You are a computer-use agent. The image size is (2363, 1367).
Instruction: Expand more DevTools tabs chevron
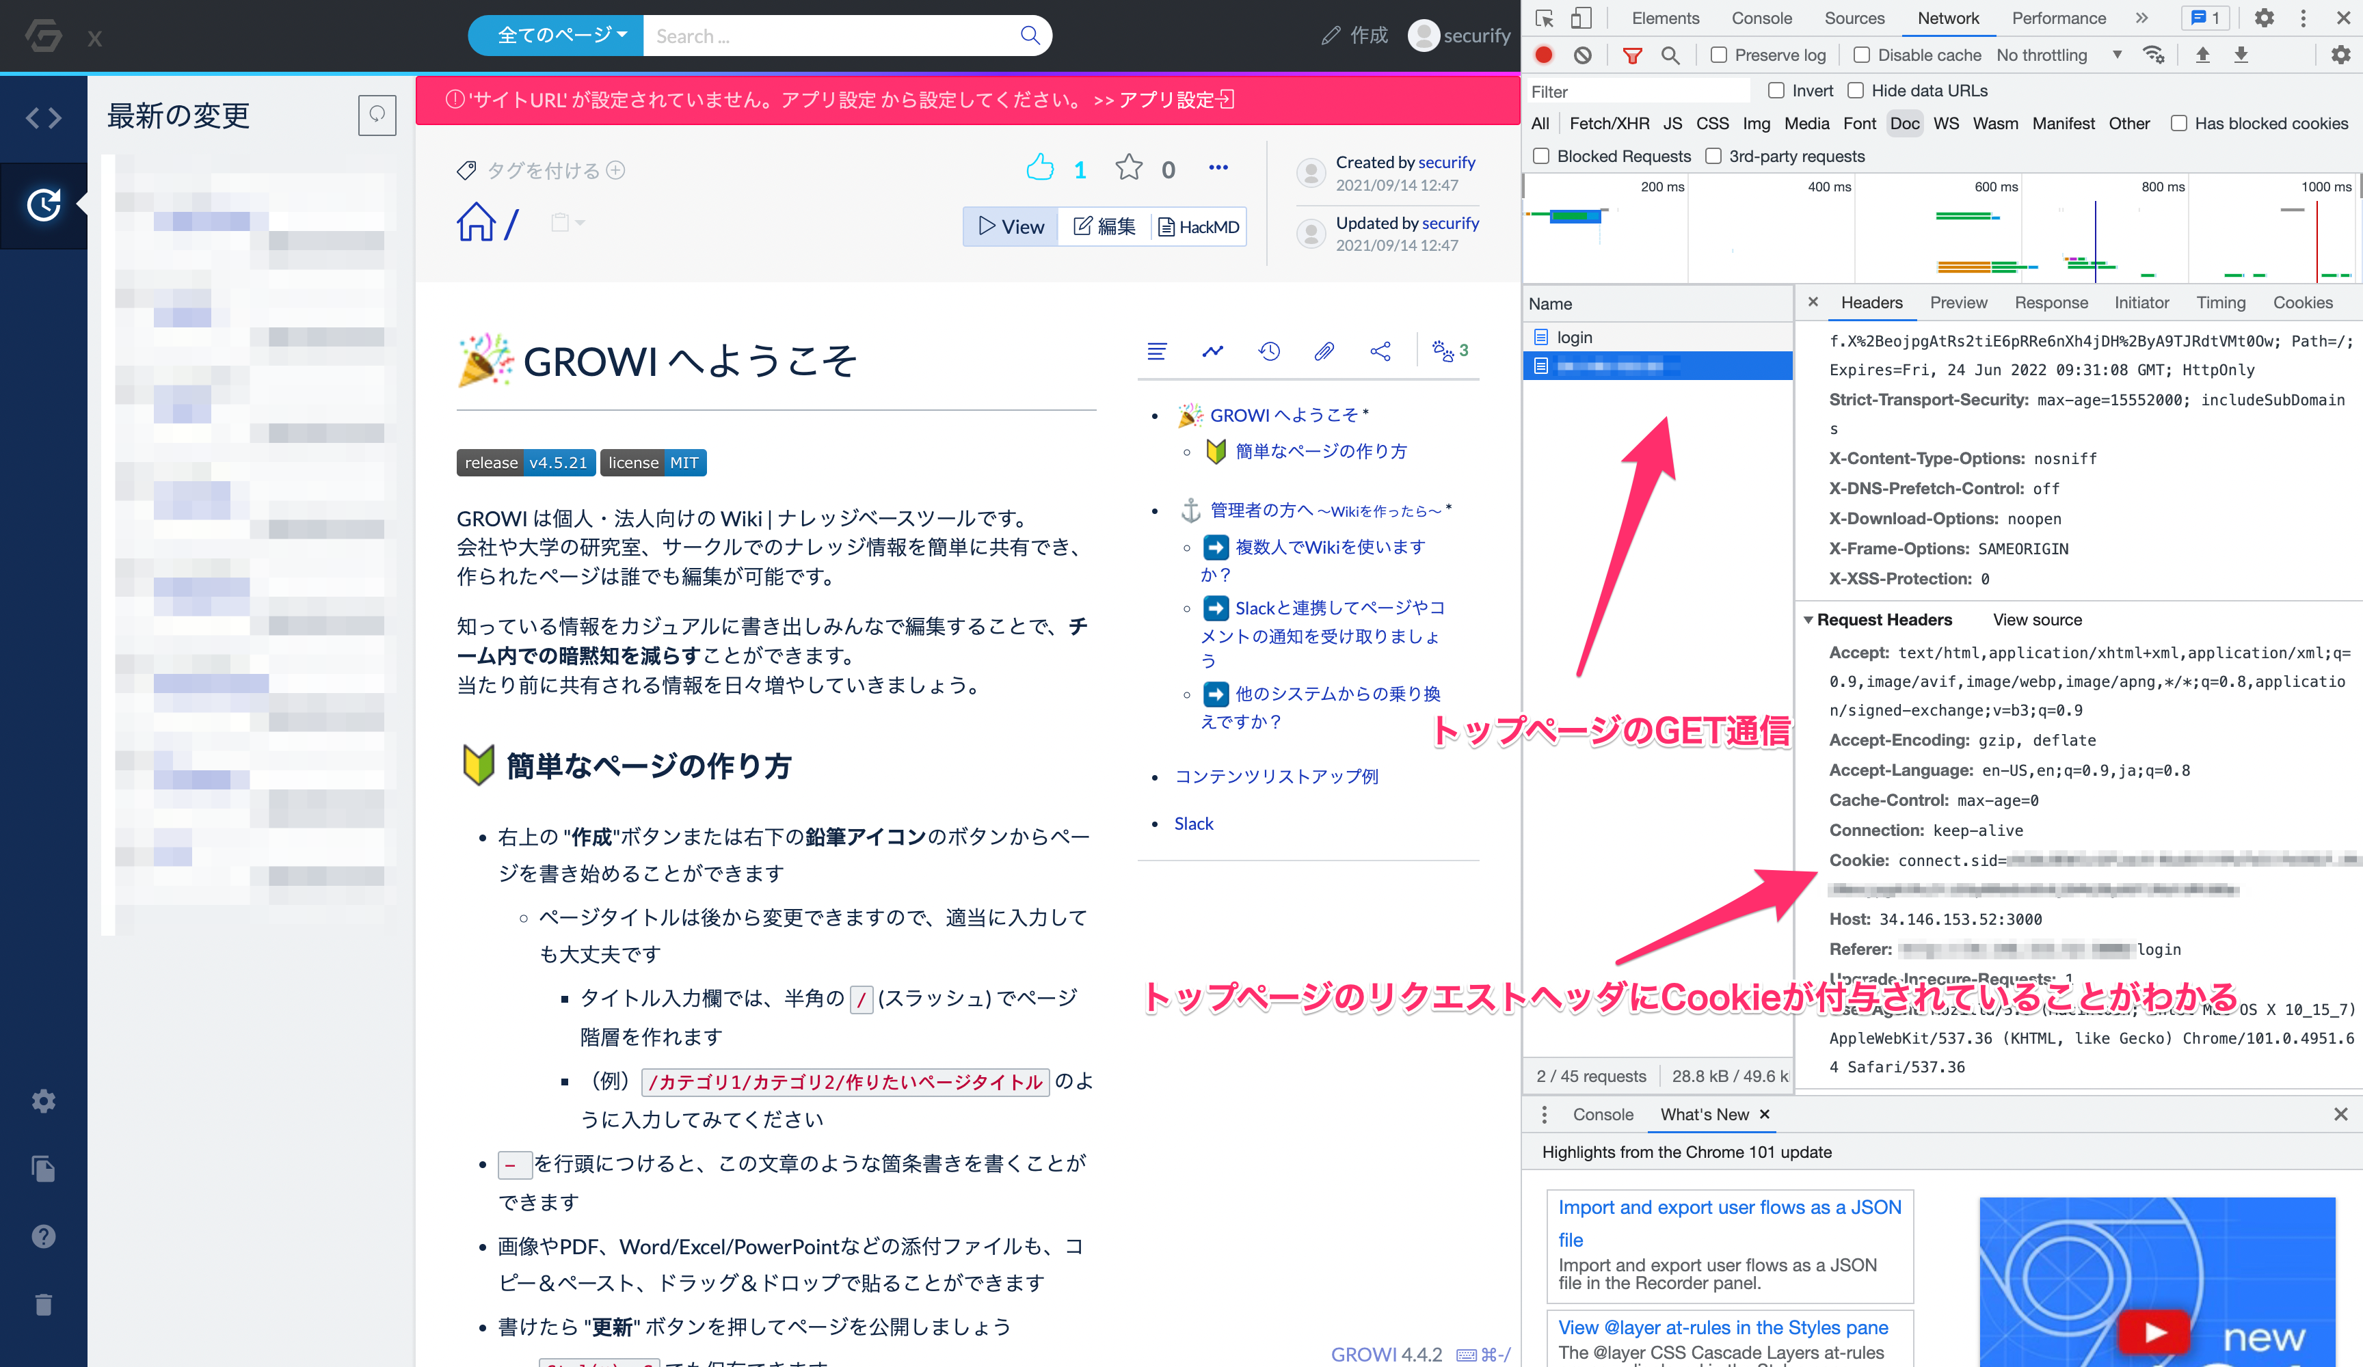click(2141, 18)
